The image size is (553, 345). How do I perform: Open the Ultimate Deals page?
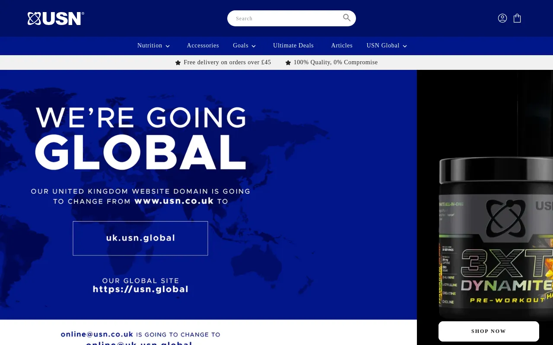293,46
